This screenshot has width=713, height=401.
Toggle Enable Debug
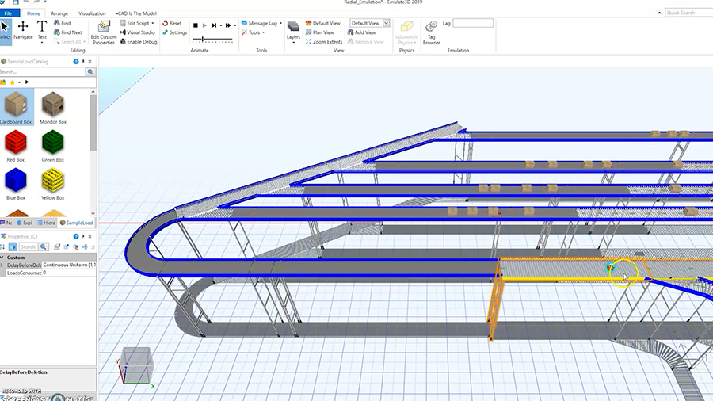pyautogui.click(x=138, y=41)
